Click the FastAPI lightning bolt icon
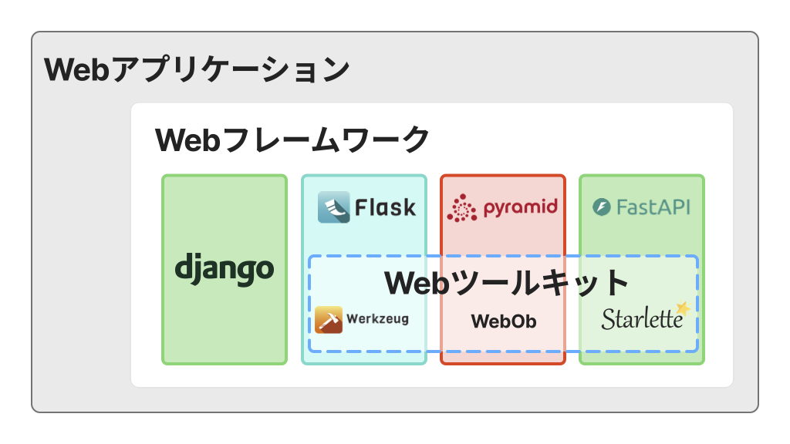The height and width of the screenshot is (444, 790). pos(602,207)
